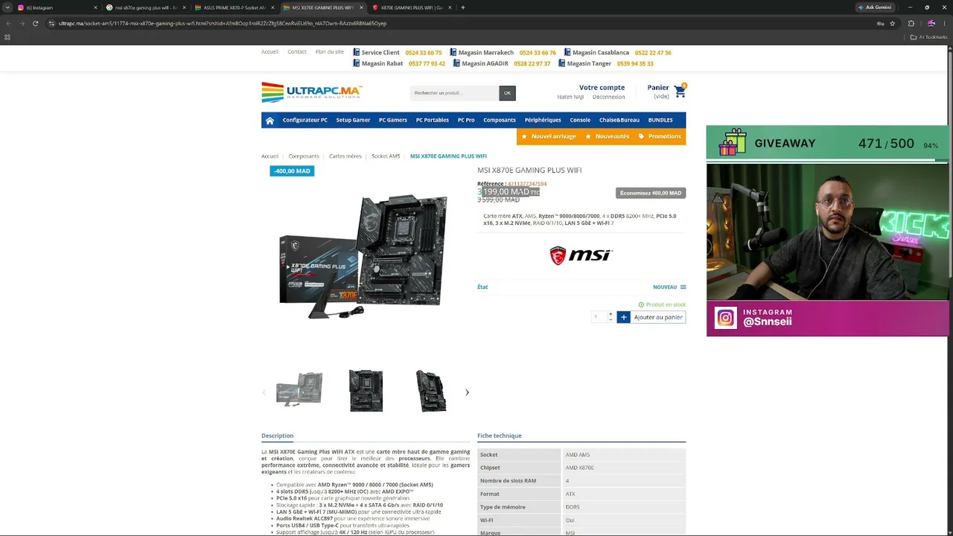Open the PC Portables menu
953x536 pixels.
pos(433,120)
